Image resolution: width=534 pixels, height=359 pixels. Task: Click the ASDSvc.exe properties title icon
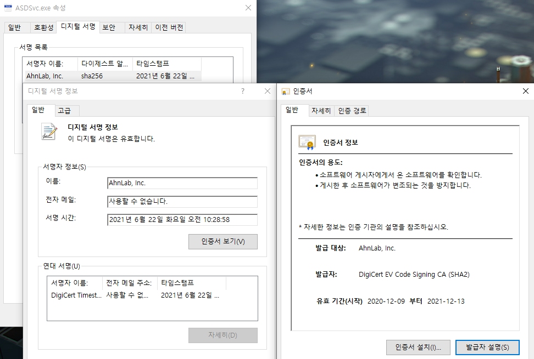click(8, 8)
